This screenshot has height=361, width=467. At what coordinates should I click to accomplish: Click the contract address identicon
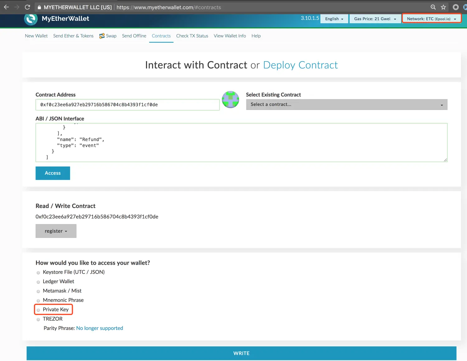coord(230,99)
